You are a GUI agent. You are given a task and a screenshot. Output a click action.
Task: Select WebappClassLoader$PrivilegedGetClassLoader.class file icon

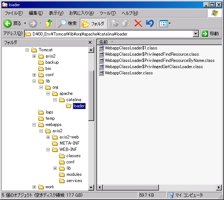(x=101, y=67)
